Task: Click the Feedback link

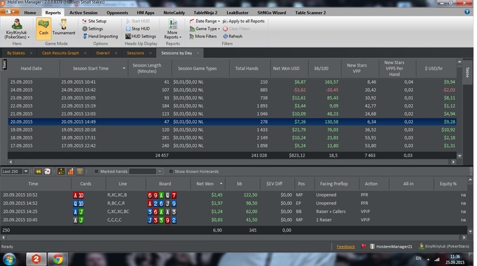Action: click(x=345, y=246)
